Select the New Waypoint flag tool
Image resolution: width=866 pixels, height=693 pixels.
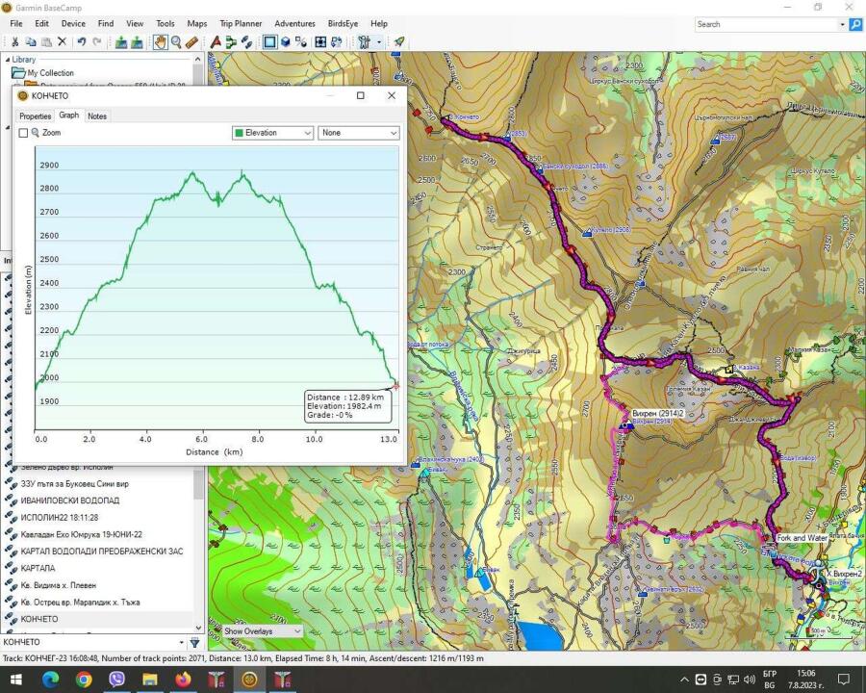click(x=216, y=42)
